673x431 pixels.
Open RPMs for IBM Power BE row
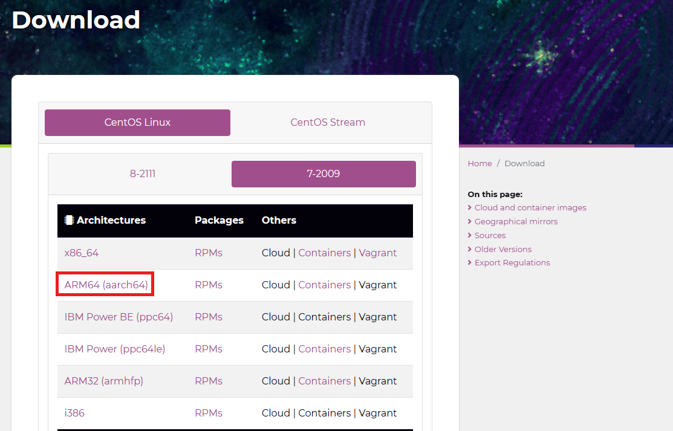point(209,317)
